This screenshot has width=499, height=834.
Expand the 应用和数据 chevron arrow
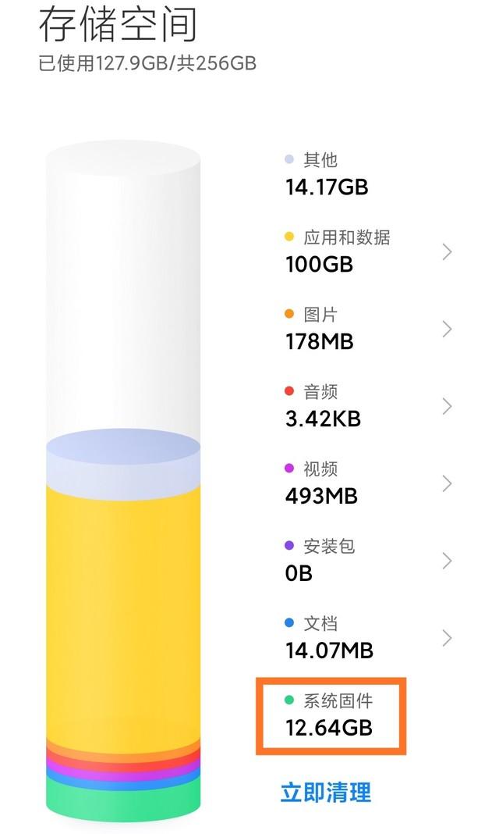pos(447,251)
